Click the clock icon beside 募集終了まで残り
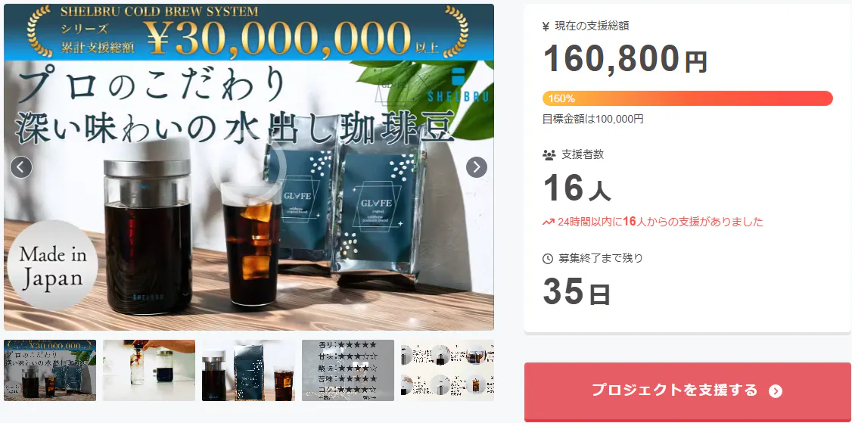The width and height of the screenshot is (852, 423). coord(548,259)
